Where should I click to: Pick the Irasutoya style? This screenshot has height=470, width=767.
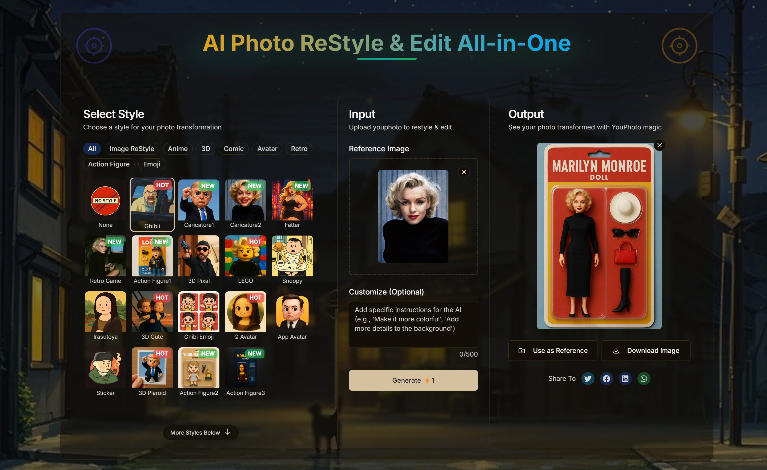coord(106,316)
